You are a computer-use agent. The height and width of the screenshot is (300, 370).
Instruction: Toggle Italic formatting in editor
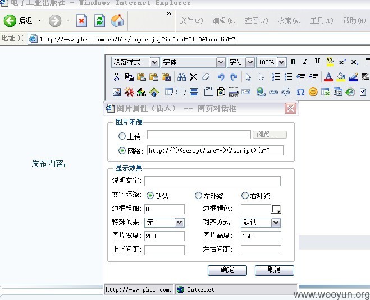click(x=305, y=62)
